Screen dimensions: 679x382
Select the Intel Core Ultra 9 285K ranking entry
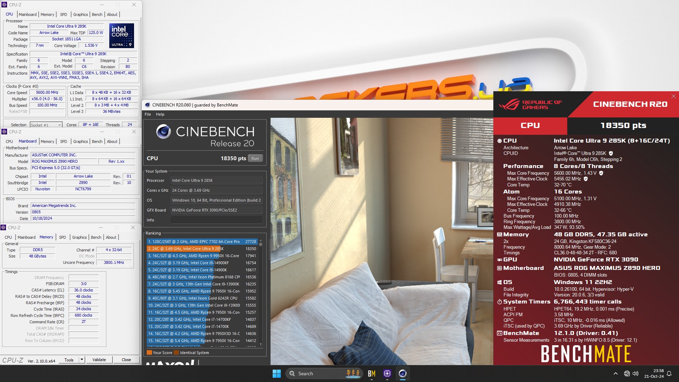(x=202, y=249)
